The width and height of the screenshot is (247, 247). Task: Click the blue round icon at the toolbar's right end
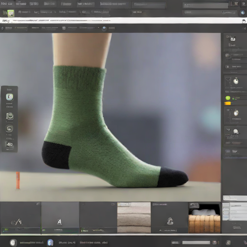click(243, 13)
